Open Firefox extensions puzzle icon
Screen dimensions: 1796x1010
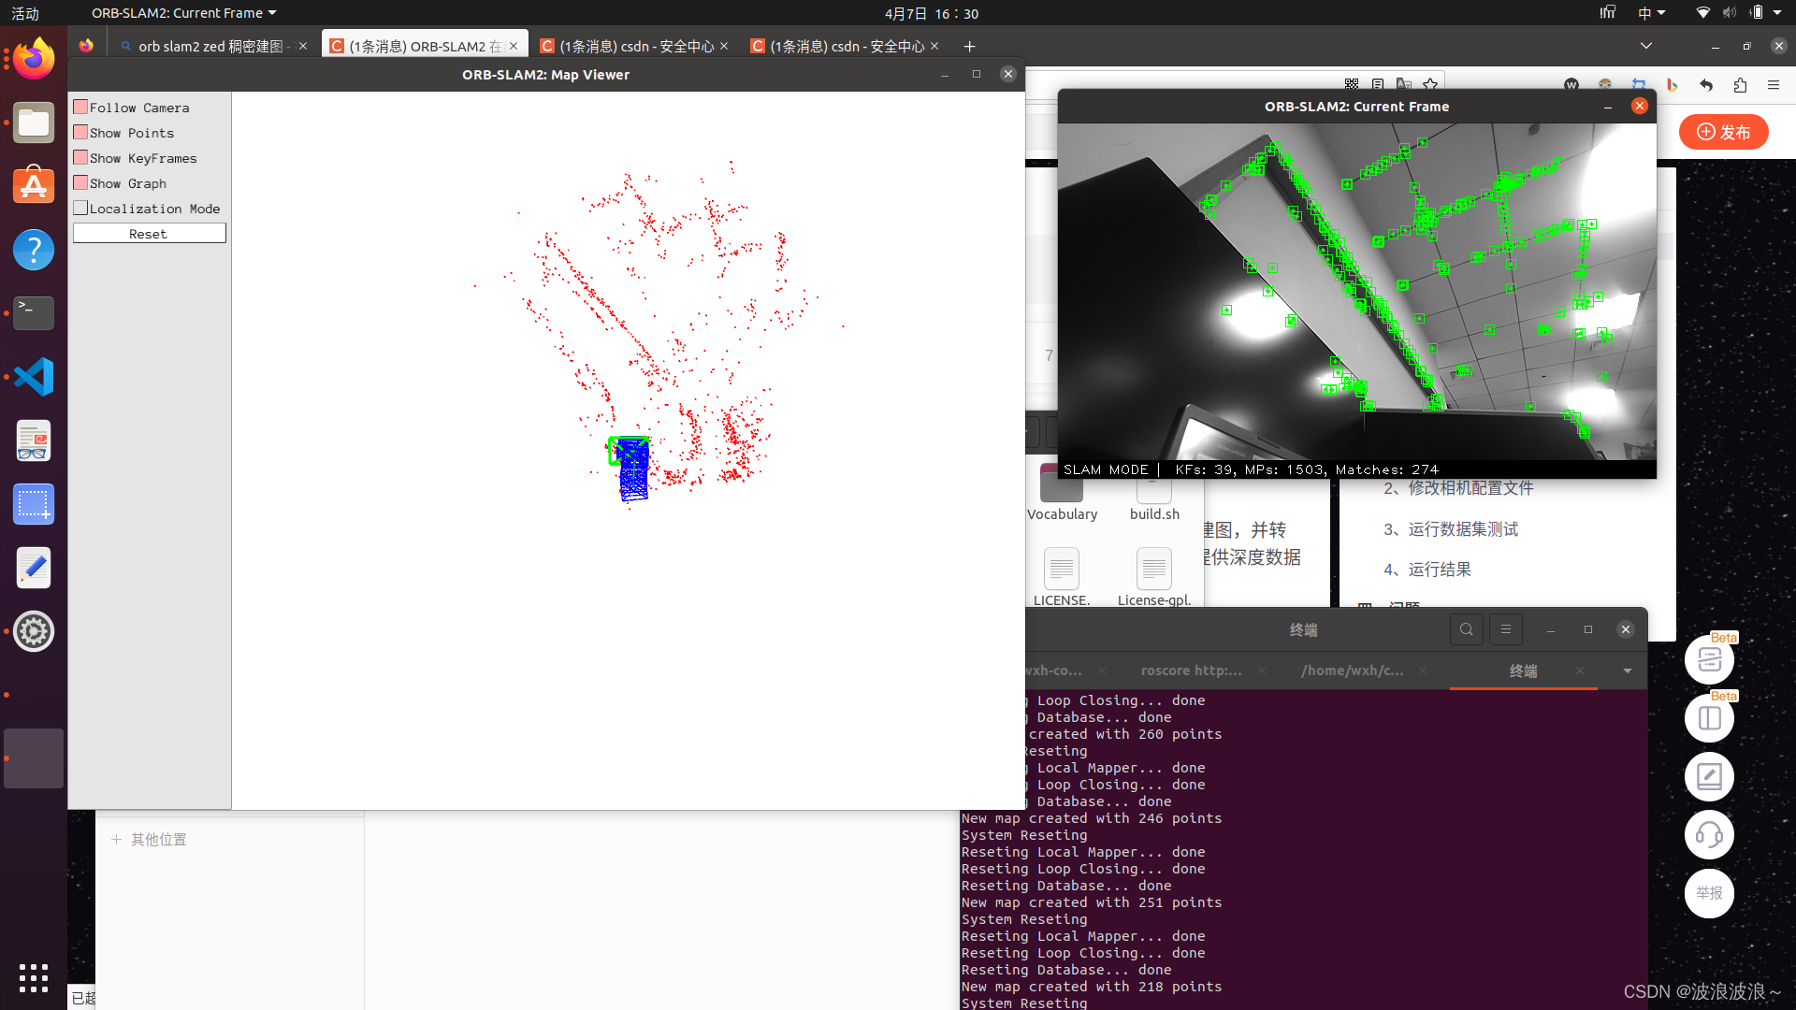coord(1740,85)
